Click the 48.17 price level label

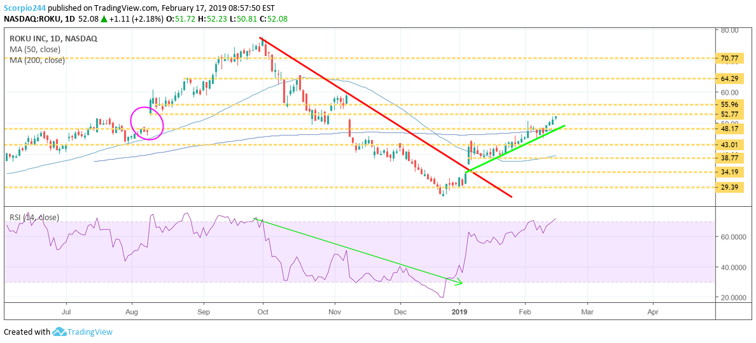point(729,129)
